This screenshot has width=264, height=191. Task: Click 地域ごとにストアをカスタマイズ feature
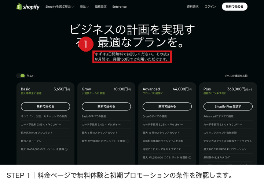pos(162,149)
